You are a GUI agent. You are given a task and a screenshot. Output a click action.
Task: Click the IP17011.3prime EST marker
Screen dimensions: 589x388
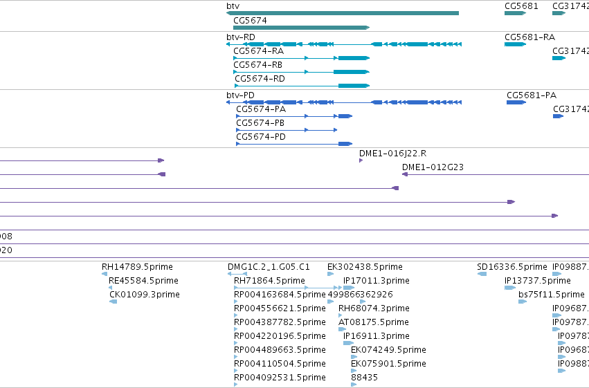click(x=349, y=288)
